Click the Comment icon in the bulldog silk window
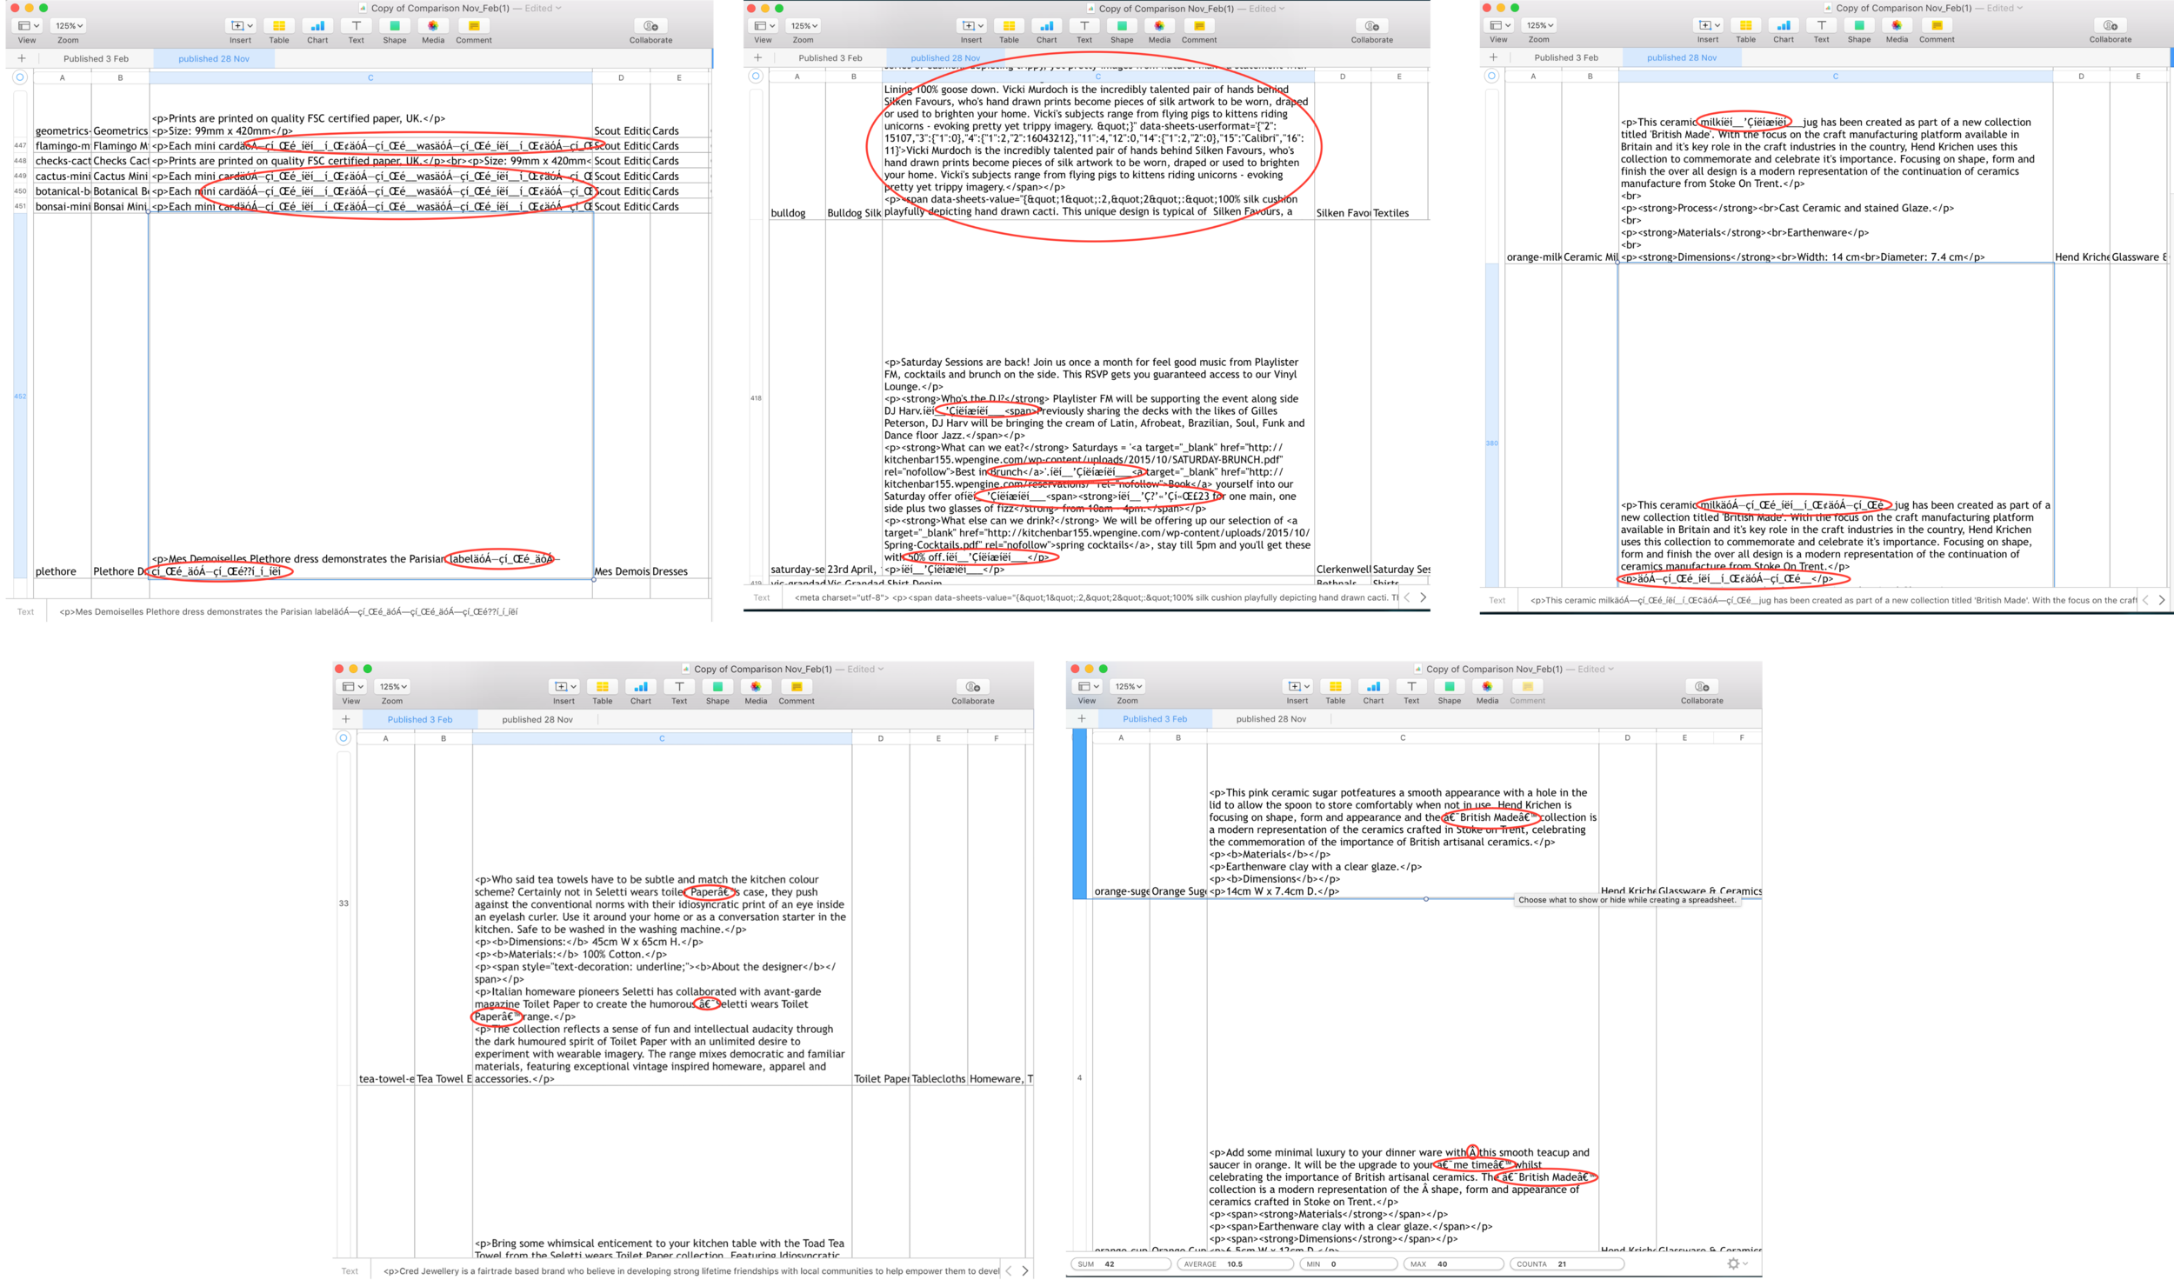Screen dimensions: 2174x1280 [x=1199, y=26]
